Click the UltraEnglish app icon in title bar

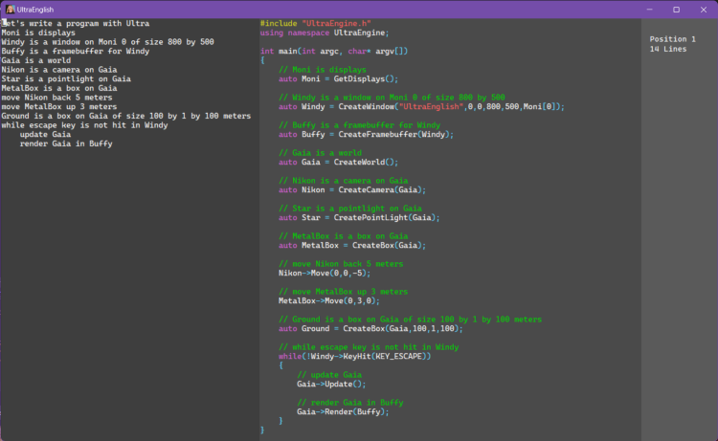(x=9, y=9)
